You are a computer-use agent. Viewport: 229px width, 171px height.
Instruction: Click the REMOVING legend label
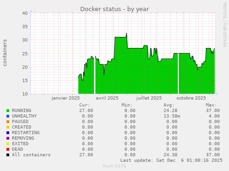pyautogui.click(x=23, y=138)
